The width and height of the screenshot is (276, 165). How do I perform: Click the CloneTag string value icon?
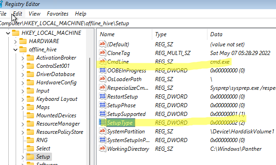(103, 53)
